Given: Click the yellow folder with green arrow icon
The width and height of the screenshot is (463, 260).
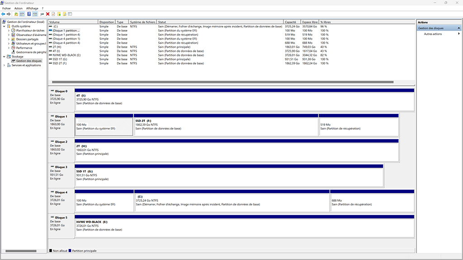Looking at the screenshot, I should tap(59, 14).
